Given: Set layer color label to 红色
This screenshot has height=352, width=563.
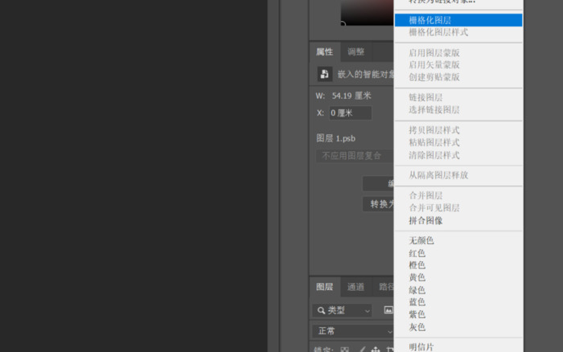Looking at the screenshot, I should pyautogui.click(x=458, y=253).
